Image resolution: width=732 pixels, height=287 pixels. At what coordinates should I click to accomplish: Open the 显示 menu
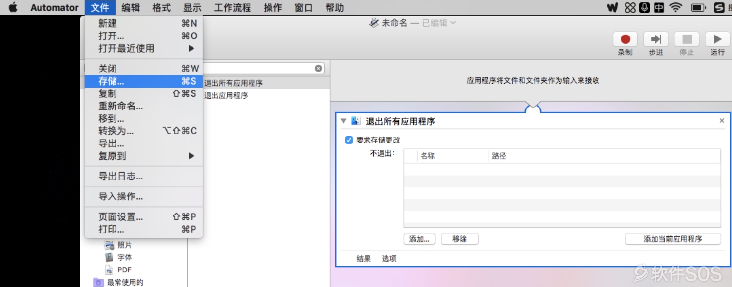coord(192,7)
